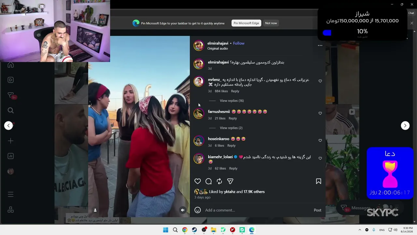This screenshot has height=235, width=417.
Task: Click the Original audio link
Action: tap(218, 49)
